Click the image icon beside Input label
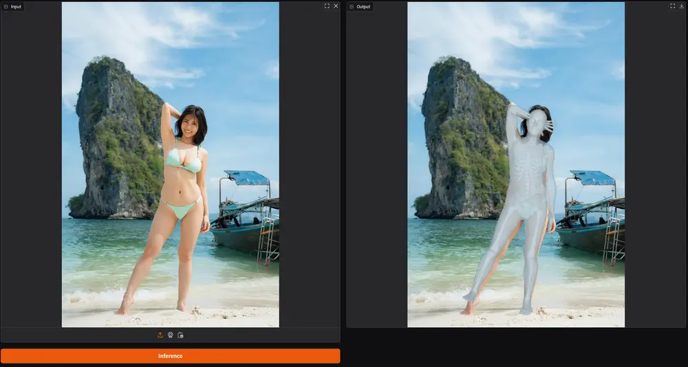Image resolution: width=688 pixels, height=367 pixels. pyautogui.click(x=6, y=7)
